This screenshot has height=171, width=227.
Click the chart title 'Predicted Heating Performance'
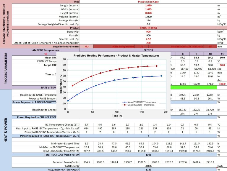[116, 56]
